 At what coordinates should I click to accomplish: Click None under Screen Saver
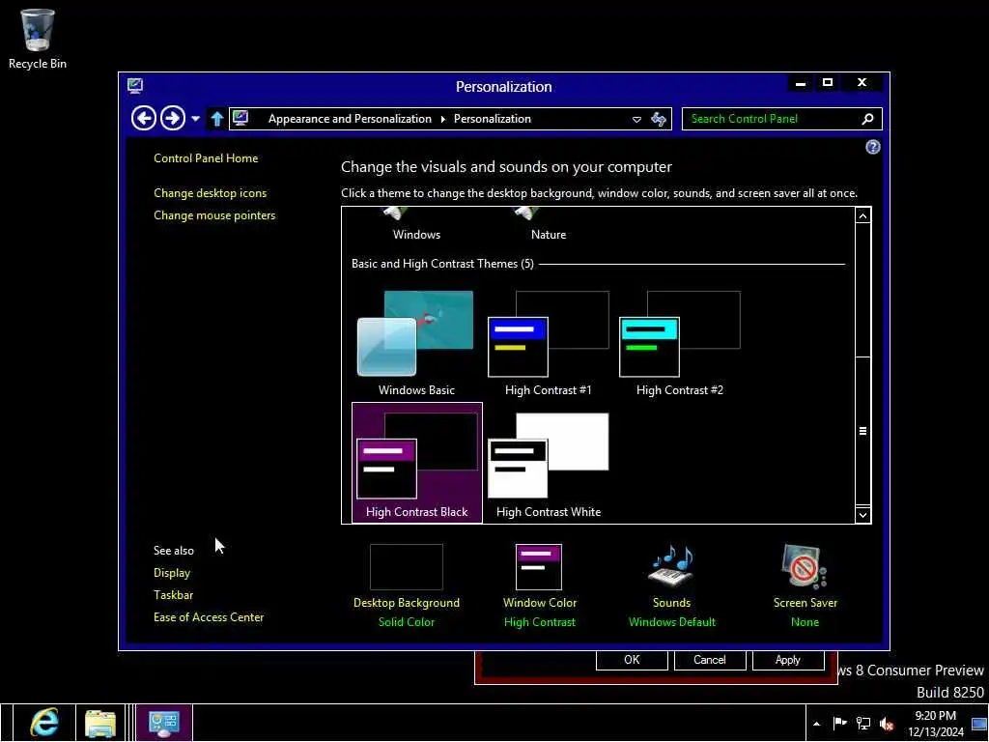tap(805, 622)
